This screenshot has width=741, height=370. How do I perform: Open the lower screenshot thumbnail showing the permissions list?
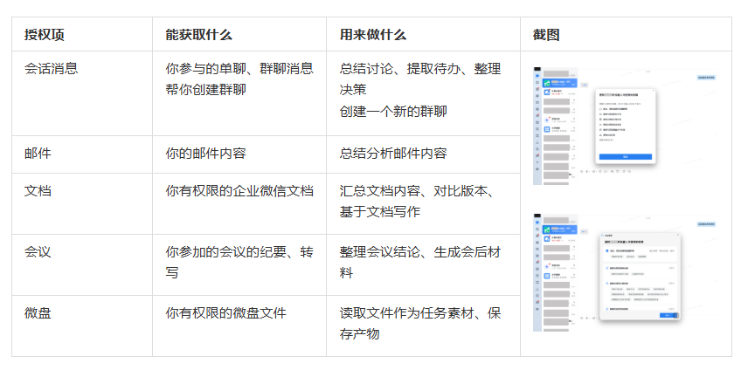626,273
